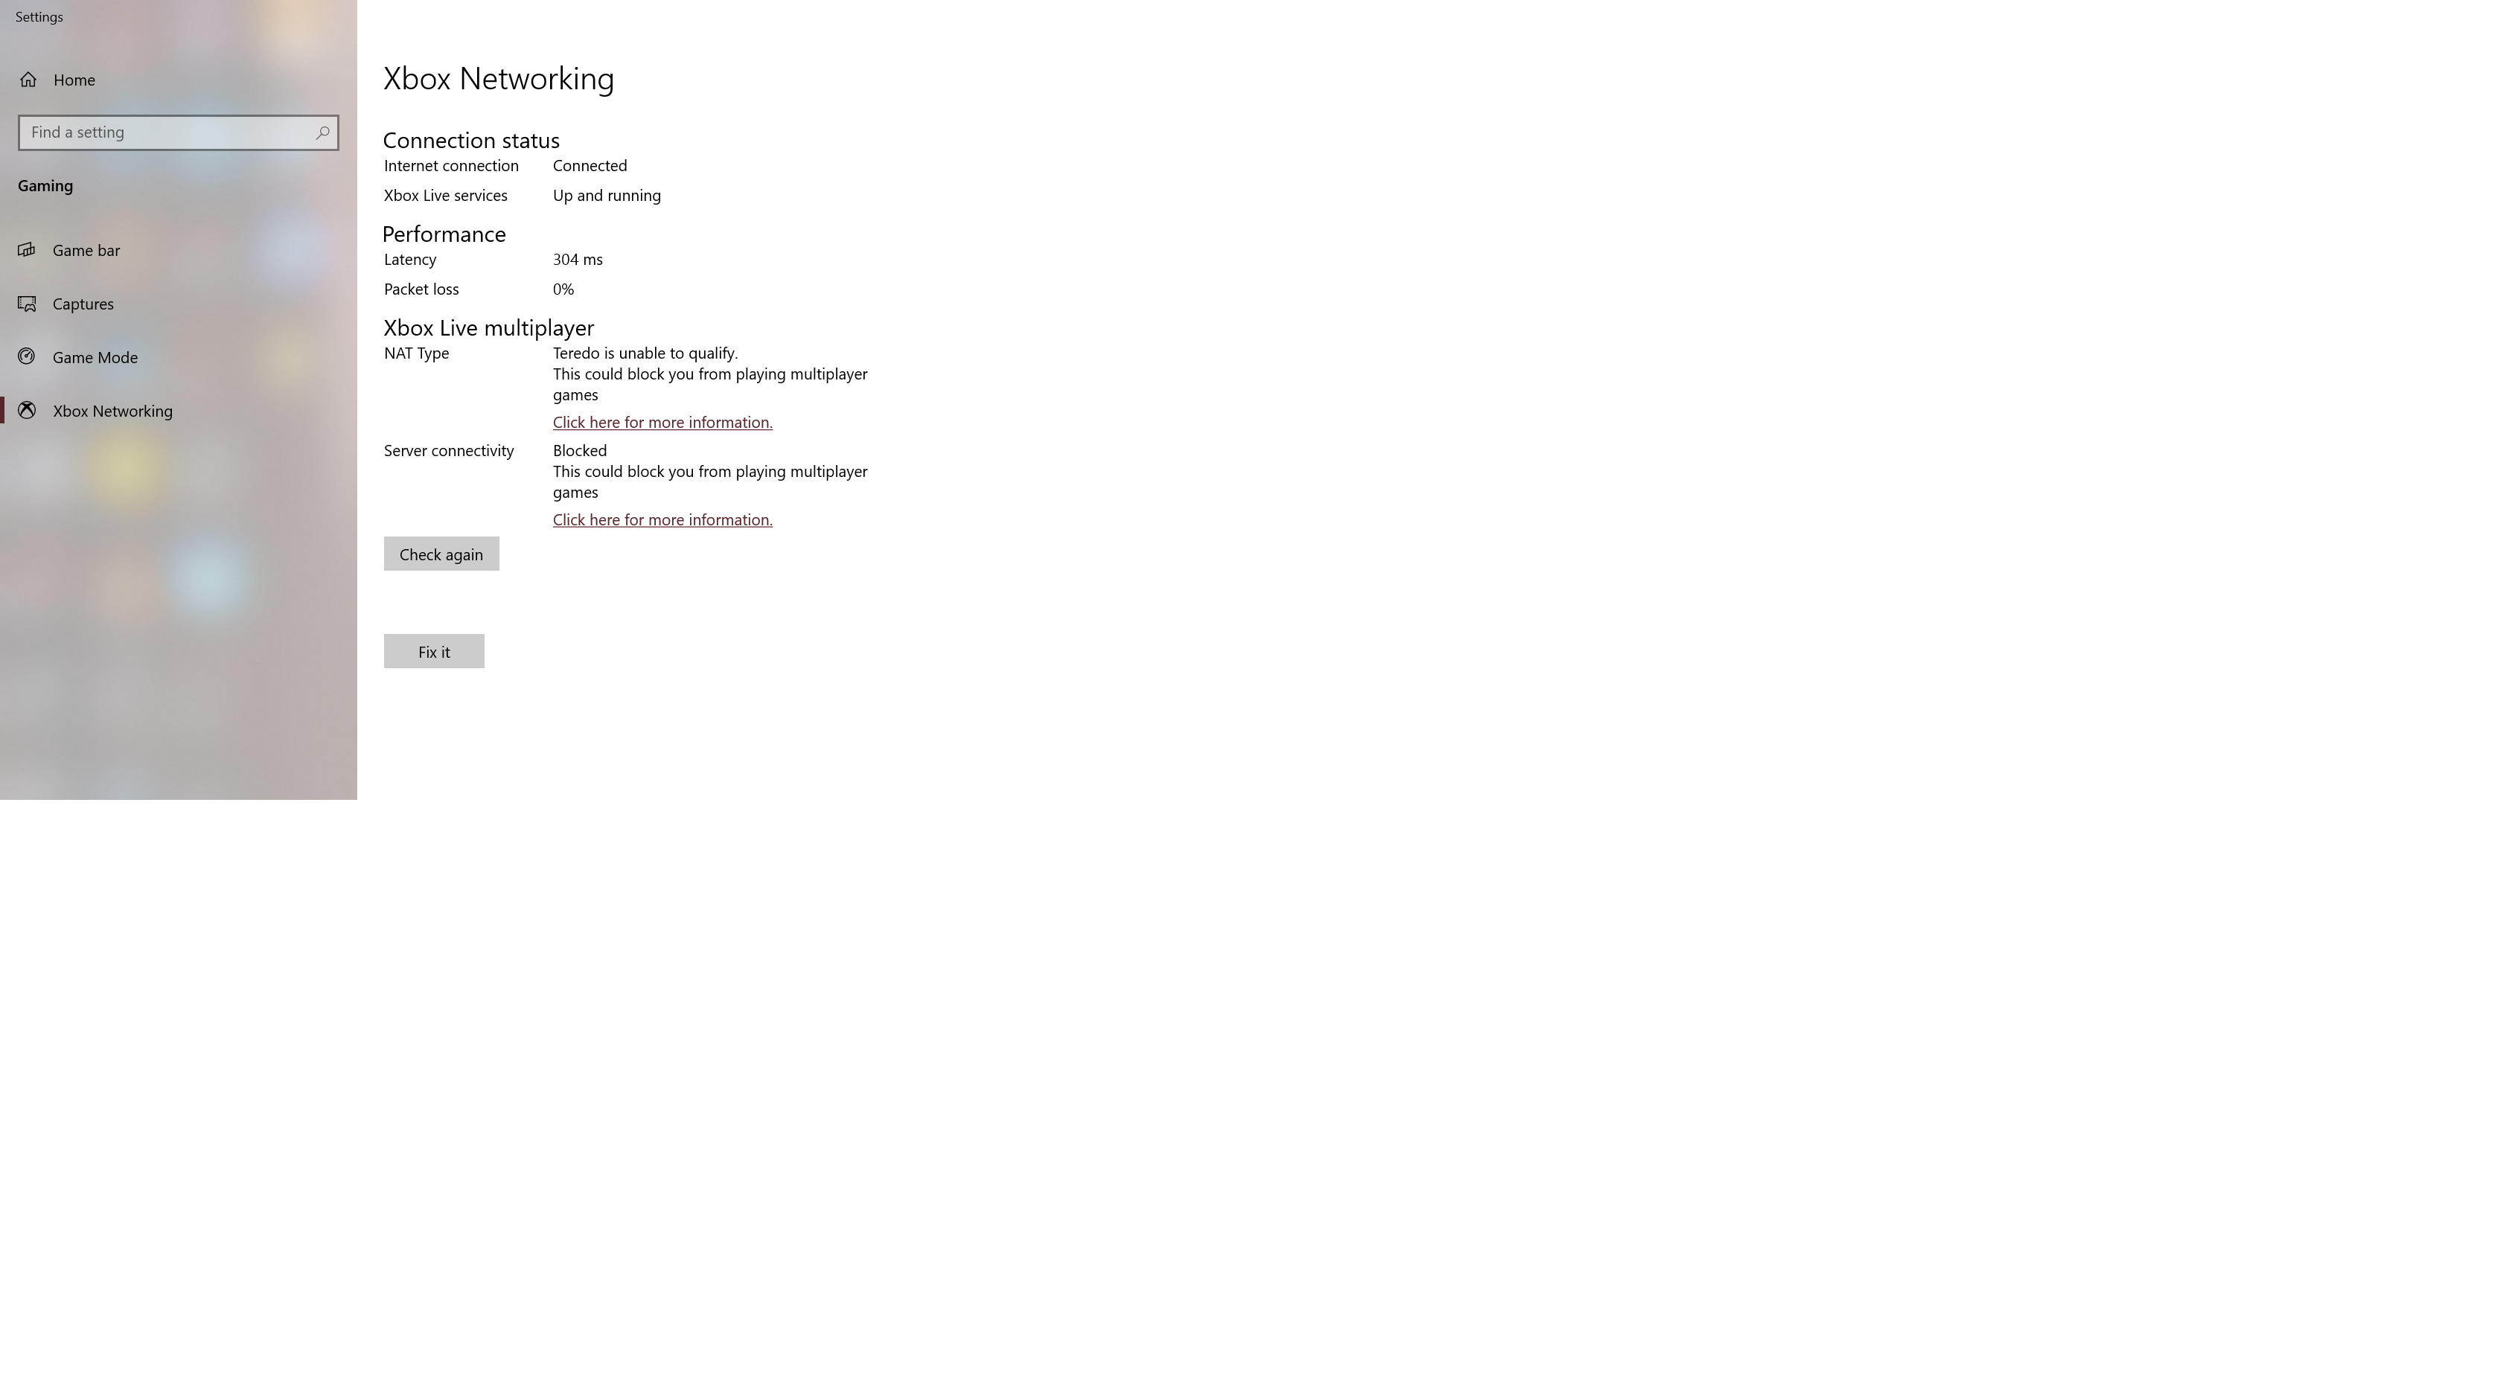This screenshot has height=1384, width=2501.
Task: Click the Check again button
Action: click(x=440, y=554)
